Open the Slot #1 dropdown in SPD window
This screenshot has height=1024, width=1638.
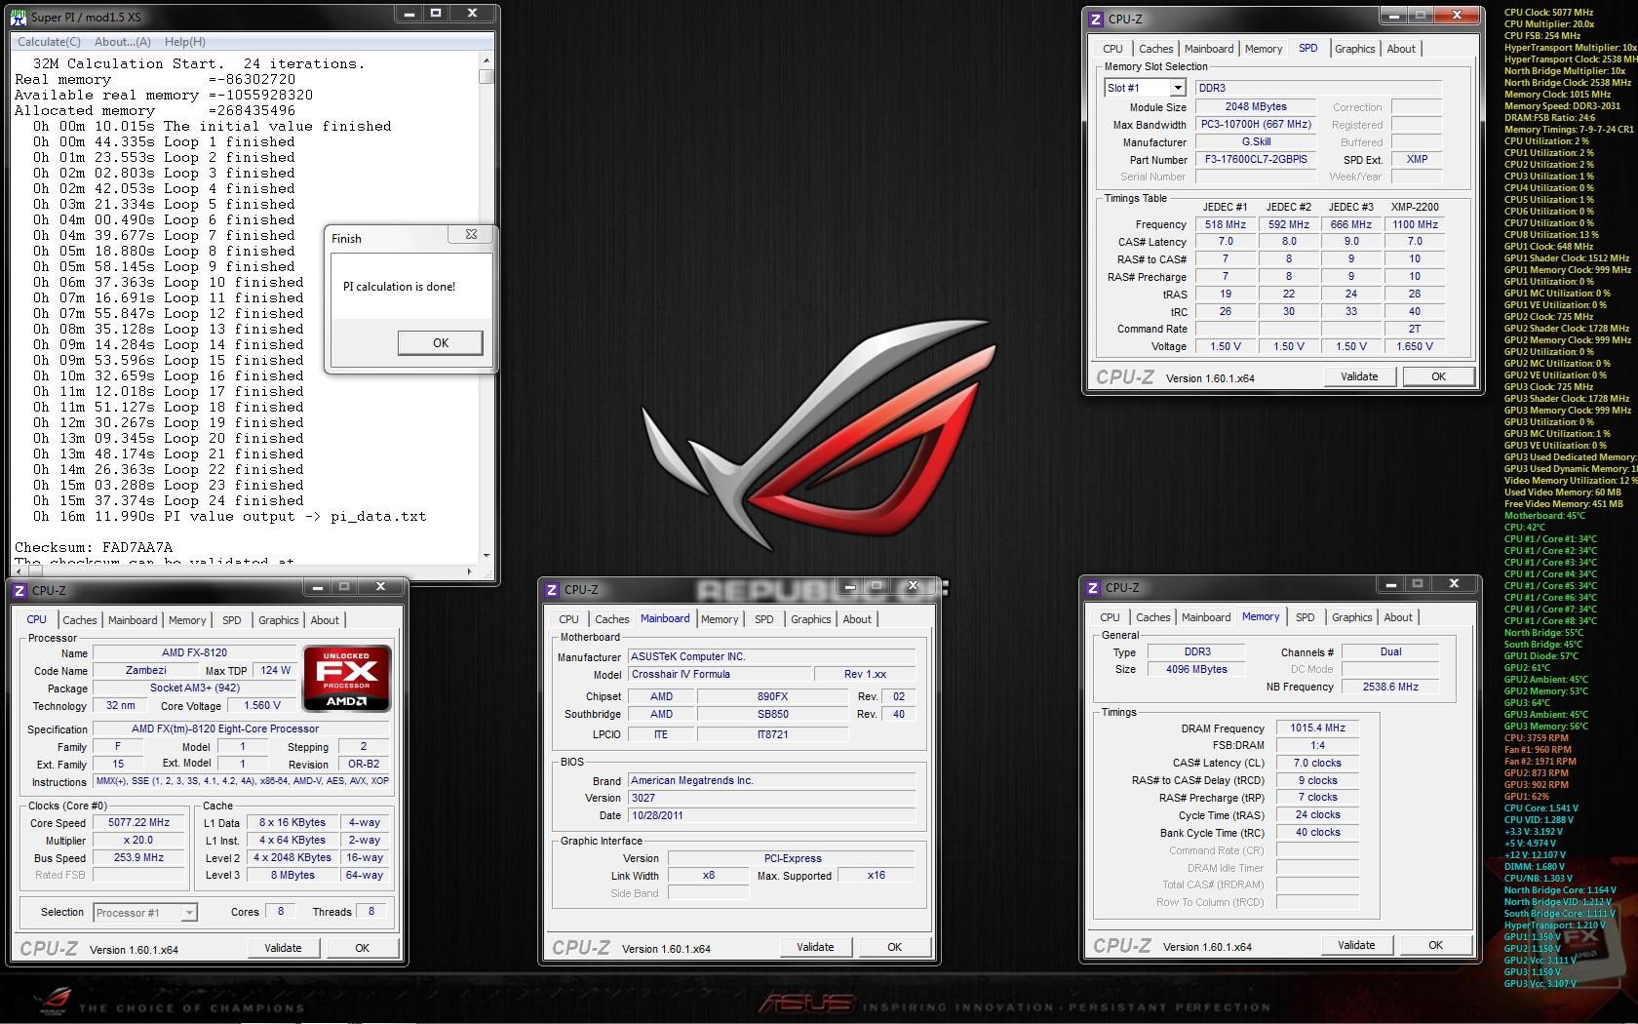[x=1178, y=88]
